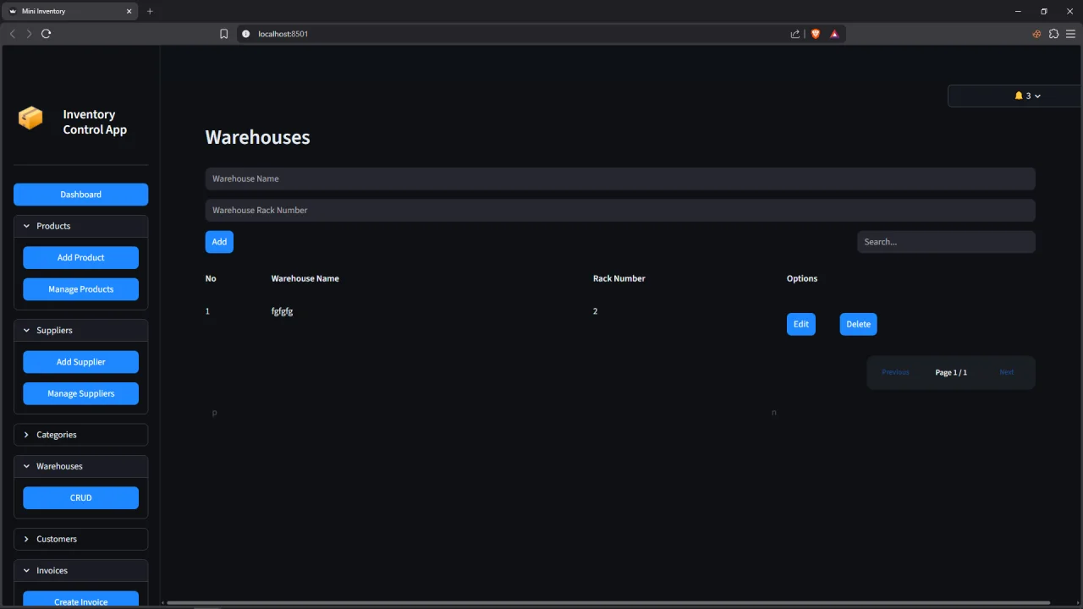Viewport: 1083px width, 609px height.
Task: Click the browser back arrow
Action: click(12, 34)
